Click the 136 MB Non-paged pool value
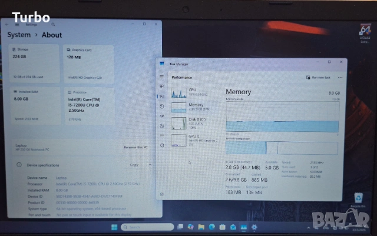 point(254,192)
